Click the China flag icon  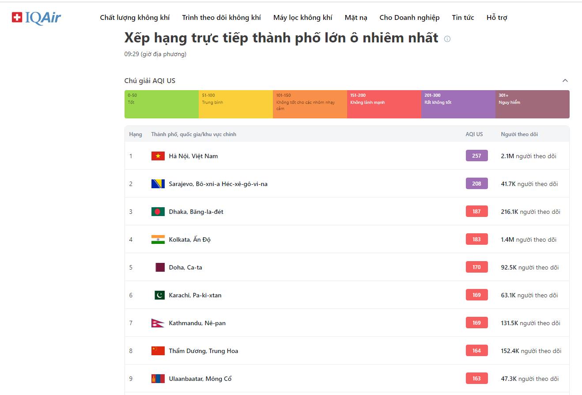coord(158,351)
